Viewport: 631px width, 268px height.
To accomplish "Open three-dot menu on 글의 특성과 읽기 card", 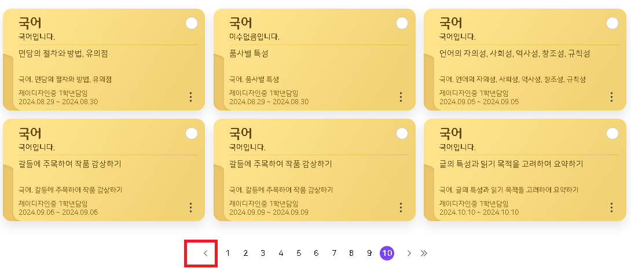I will pos(611,207).
